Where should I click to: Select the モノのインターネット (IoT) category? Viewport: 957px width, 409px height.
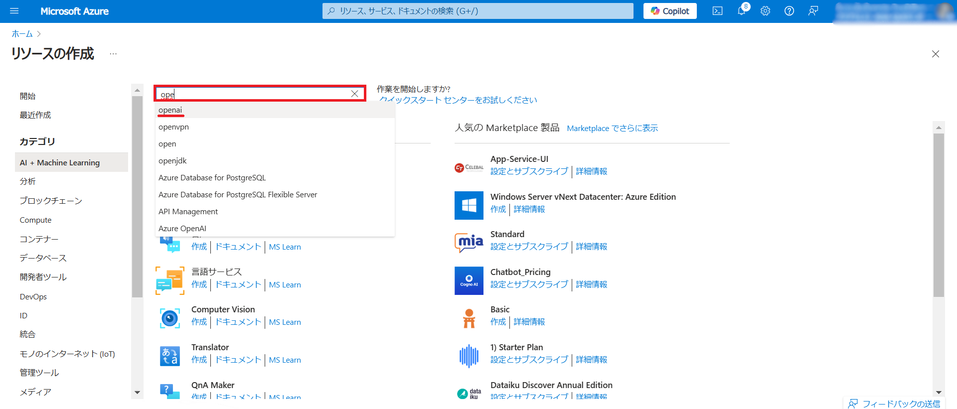tap(71, 354)
